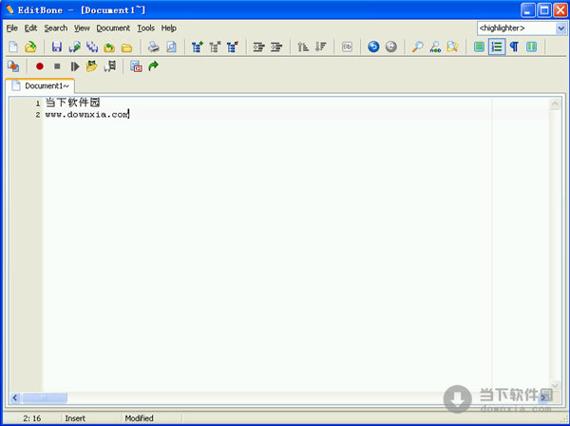Viewport: 570px width, 426px height.
Task: Click horizontal scrollbar left arrow
Action: point(15,398)
